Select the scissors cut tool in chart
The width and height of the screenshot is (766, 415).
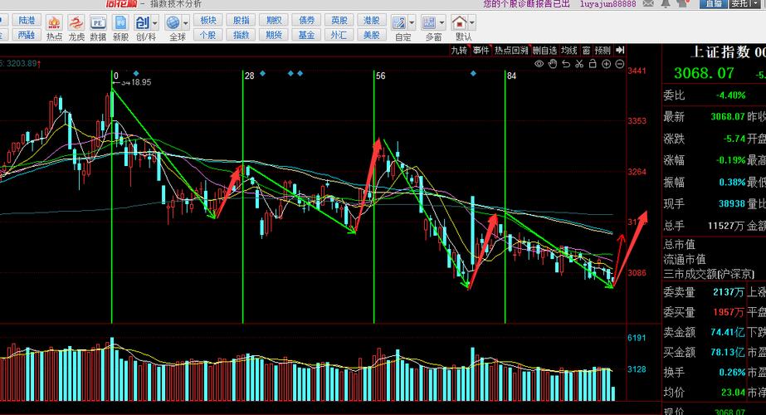[580, 63]
